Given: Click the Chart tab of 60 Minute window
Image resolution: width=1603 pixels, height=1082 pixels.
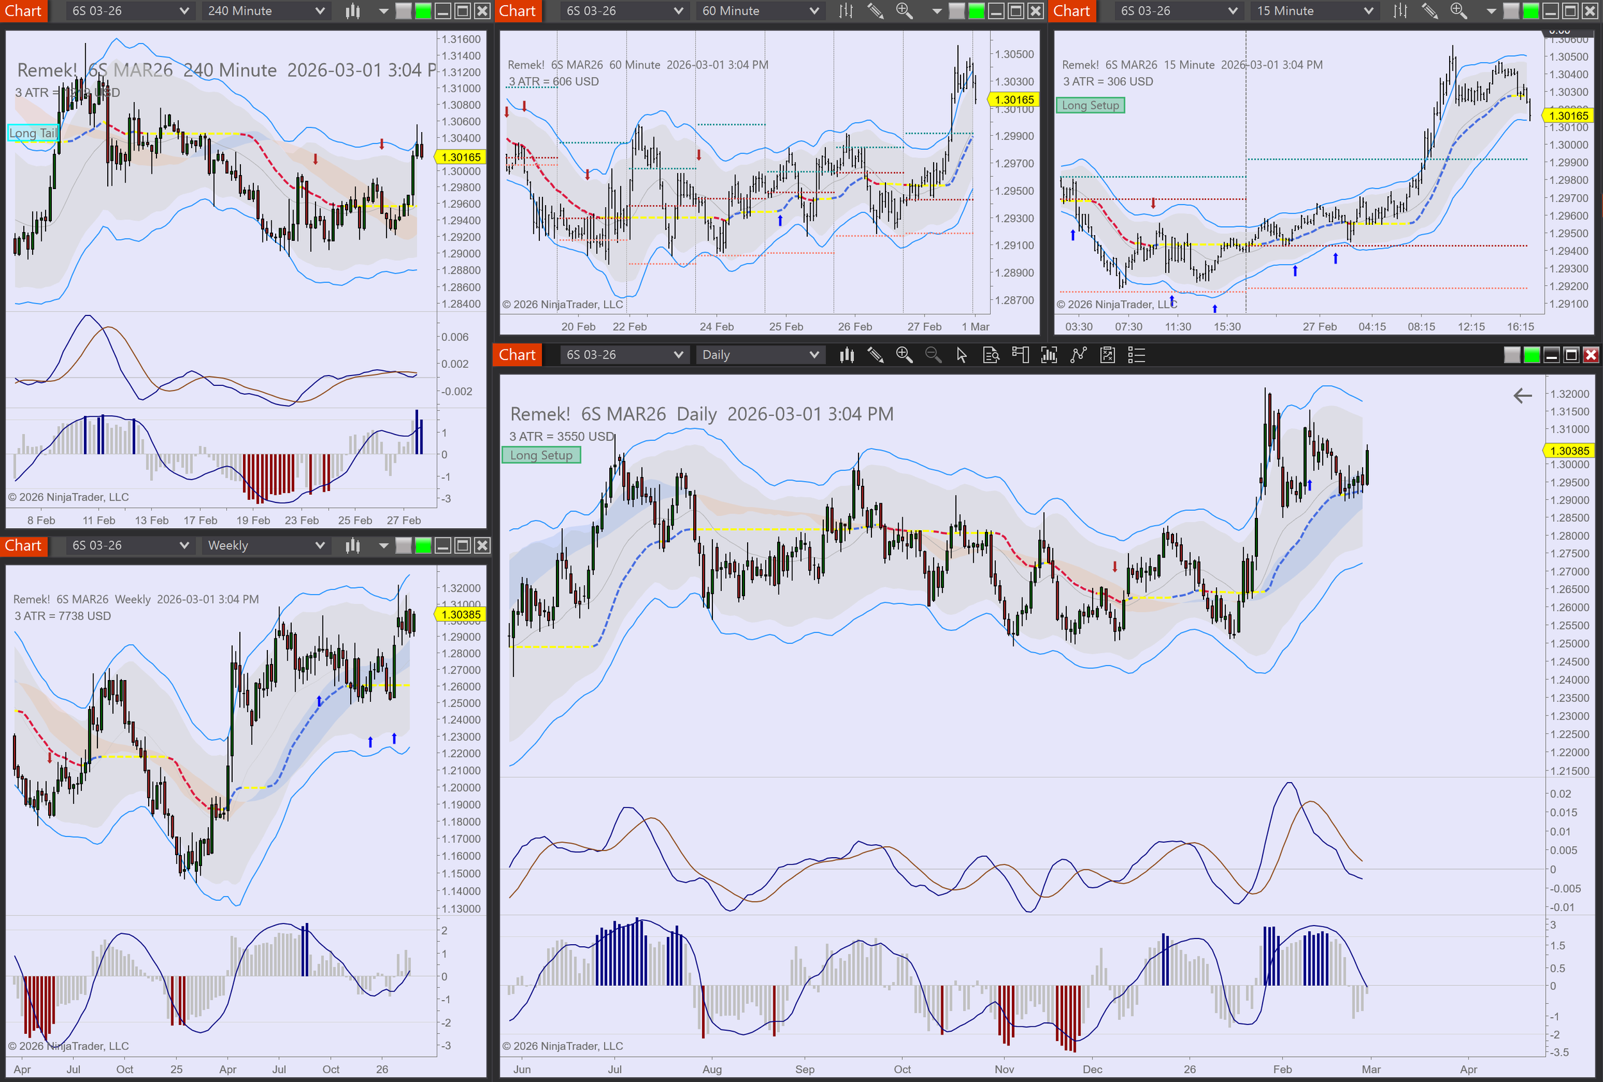Looking at the screenshot, I should point(517,11).
